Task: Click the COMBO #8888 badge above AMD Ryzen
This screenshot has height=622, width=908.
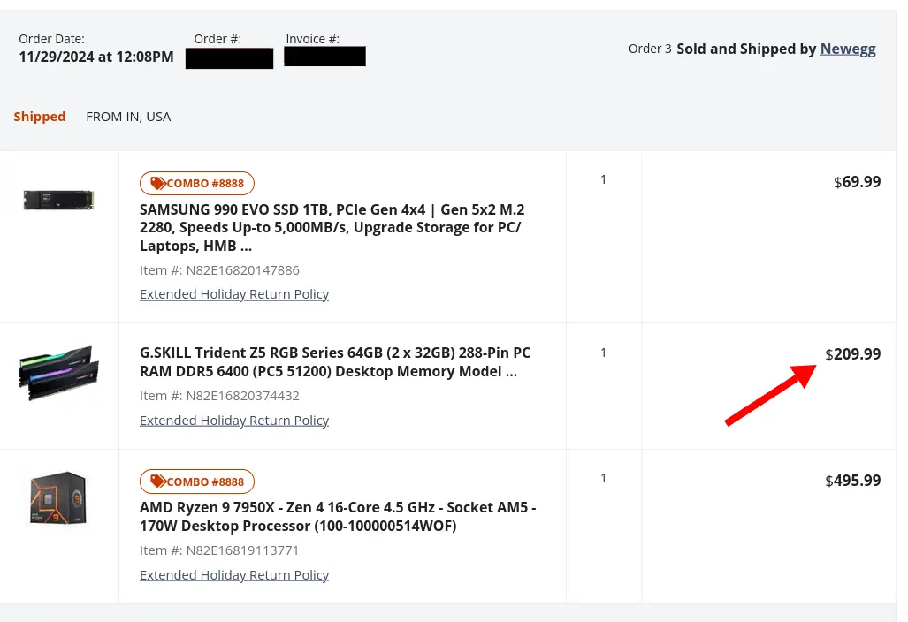Action: coord(197,482)
